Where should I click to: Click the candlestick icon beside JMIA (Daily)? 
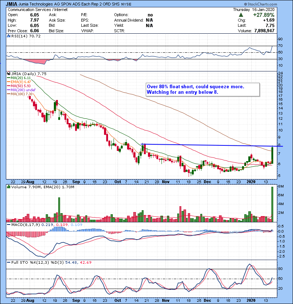point(9,74)
